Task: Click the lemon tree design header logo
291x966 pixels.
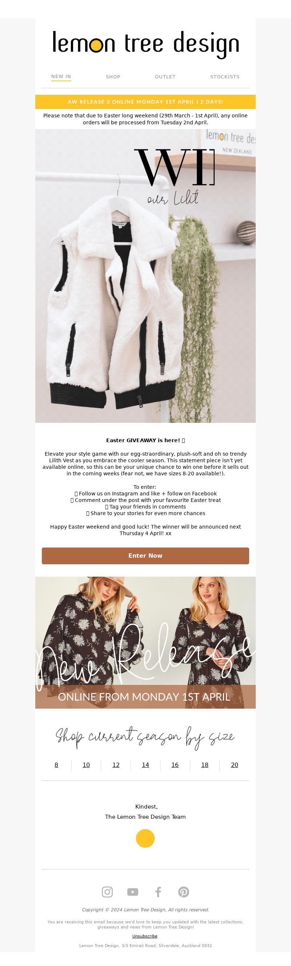Action: [x=145, y=44]
